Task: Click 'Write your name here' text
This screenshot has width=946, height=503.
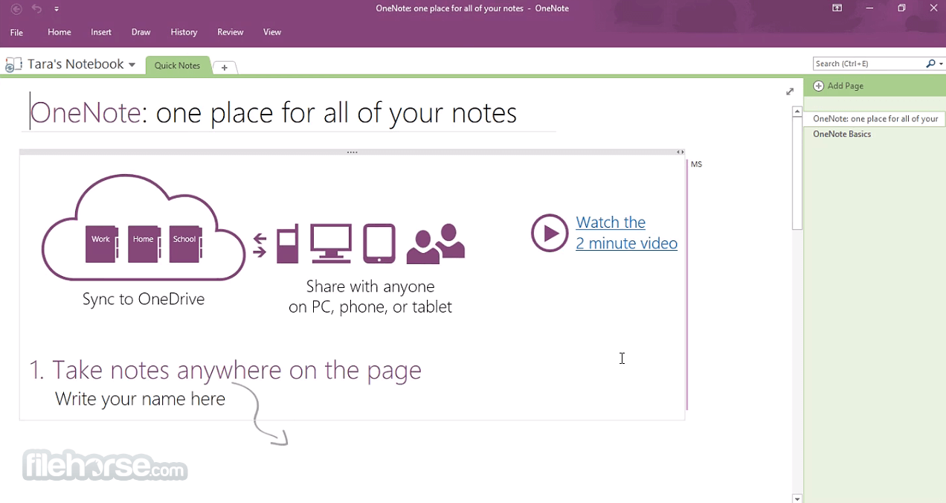Action: [x=140, y=399]
